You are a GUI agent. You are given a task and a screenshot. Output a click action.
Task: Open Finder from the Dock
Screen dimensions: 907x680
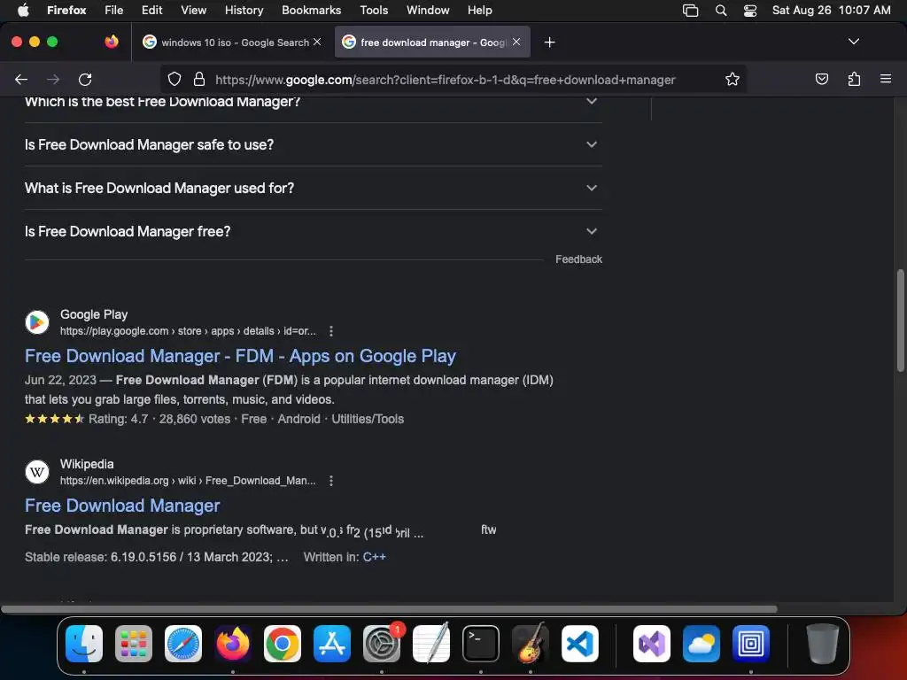84,644
